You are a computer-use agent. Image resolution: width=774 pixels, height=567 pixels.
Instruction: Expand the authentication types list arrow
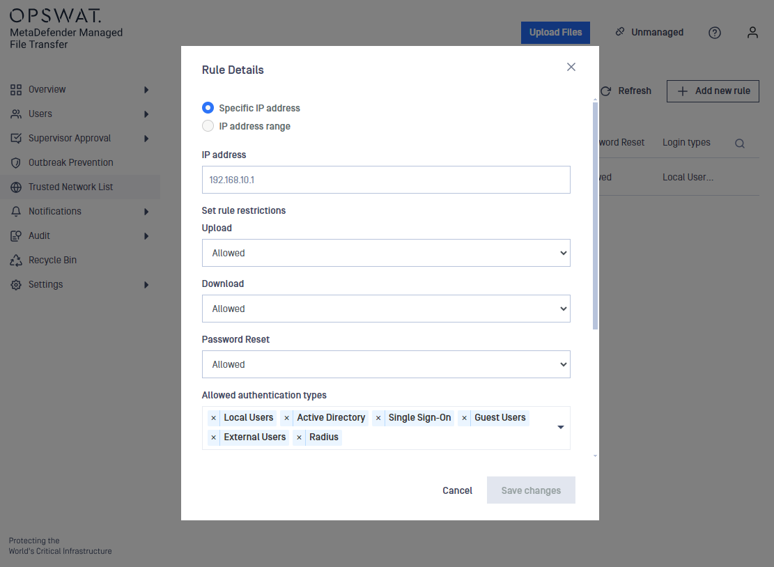pyautogui.click(x=561, y=428)
